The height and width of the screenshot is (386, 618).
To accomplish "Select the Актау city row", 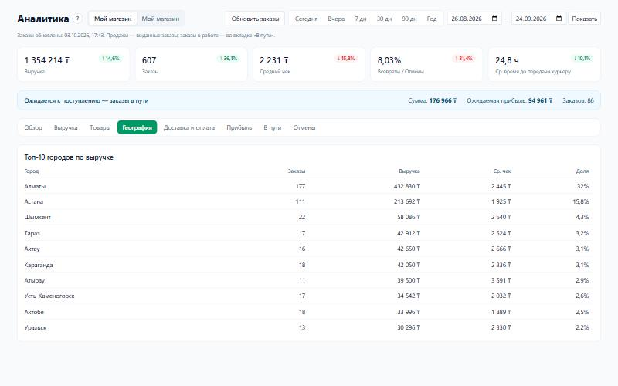I will click(x=307, y=249).
